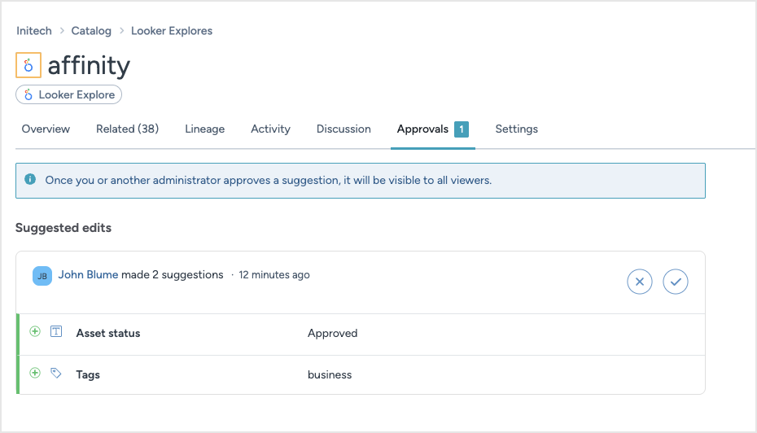
Task: Open John Blume's profile link
Action: [89, 274]
